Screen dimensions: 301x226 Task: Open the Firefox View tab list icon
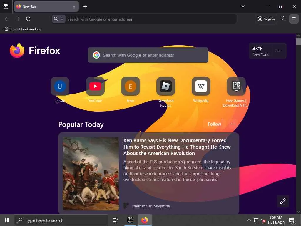(6, 6)
